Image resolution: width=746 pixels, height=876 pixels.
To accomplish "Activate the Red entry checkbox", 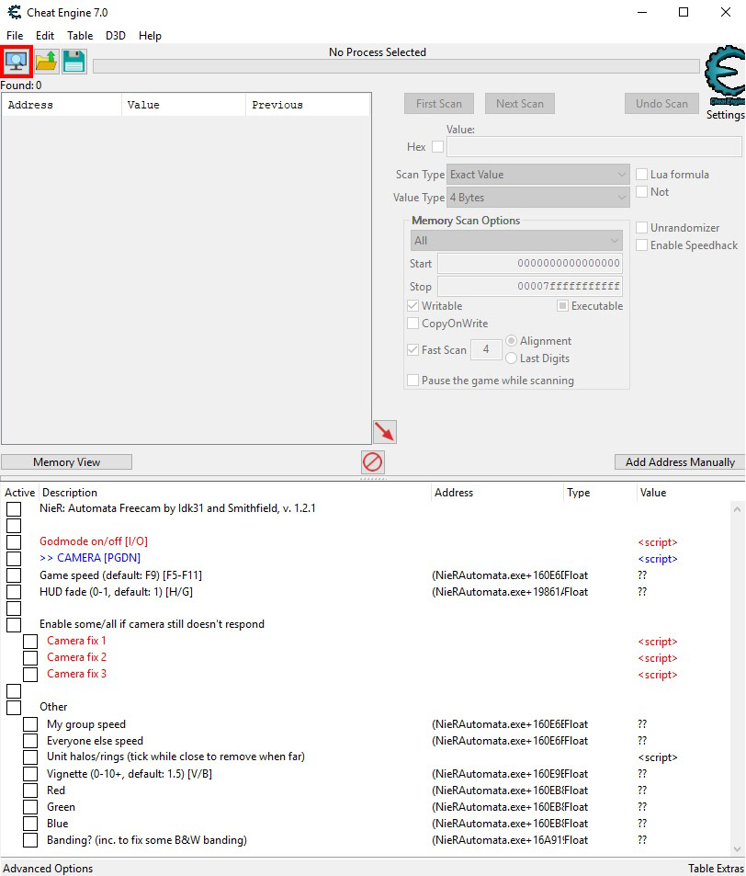I will click(30, 790).
